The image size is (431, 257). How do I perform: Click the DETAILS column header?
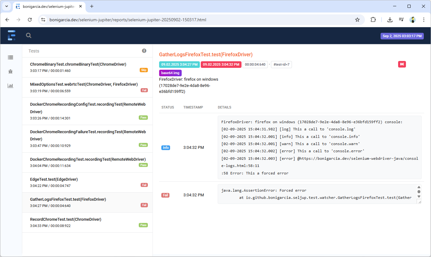(x=224, y=107)
